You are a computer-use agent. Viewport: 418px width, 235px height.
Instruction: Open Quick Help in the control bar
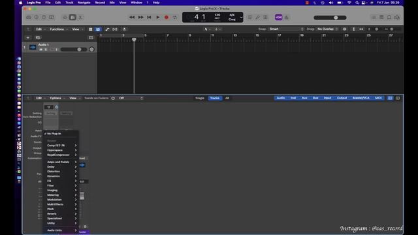44,18
